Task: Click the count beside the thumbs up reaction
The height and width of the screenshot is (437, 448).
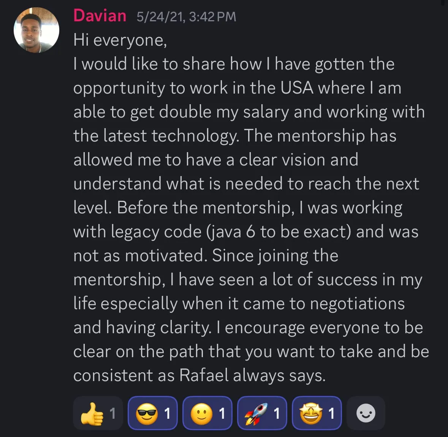Action: (x=112, y=413)
